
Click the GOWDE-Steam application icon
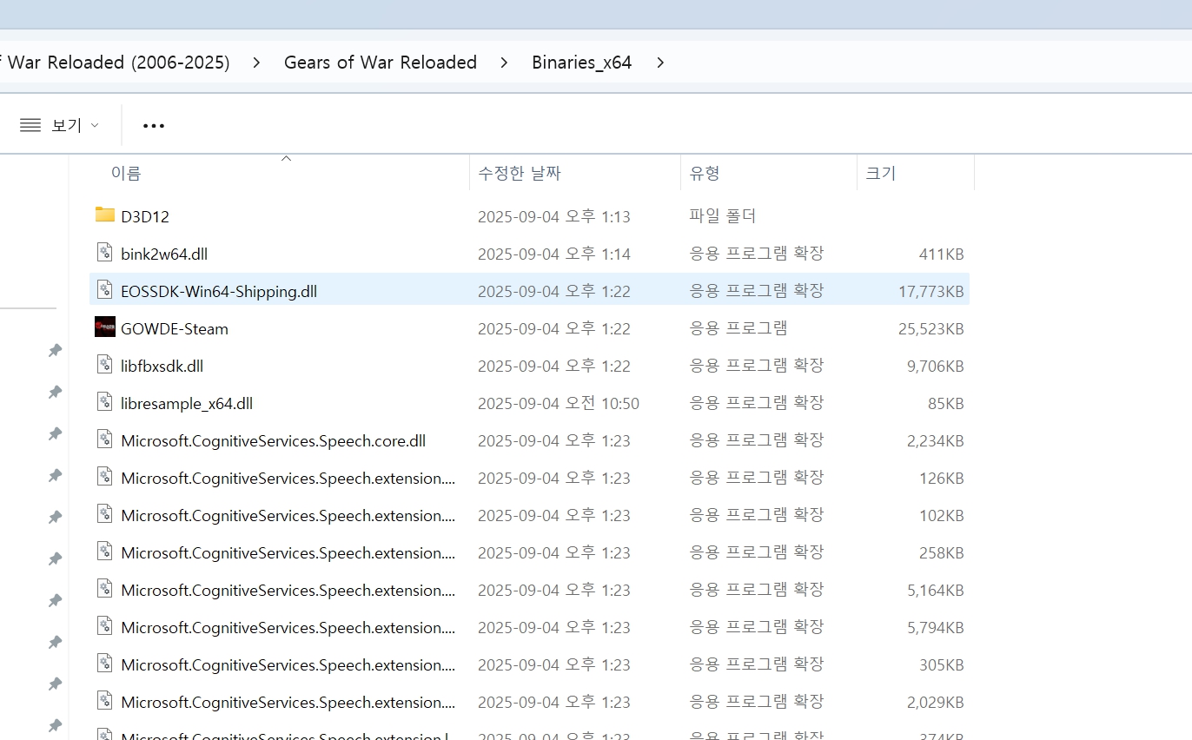pos(105,327)
